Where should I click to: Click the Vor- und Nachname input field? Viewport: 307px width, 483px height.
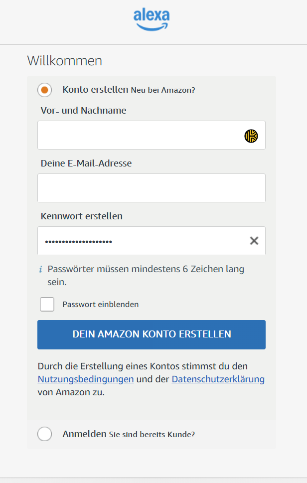pos(140,135)
